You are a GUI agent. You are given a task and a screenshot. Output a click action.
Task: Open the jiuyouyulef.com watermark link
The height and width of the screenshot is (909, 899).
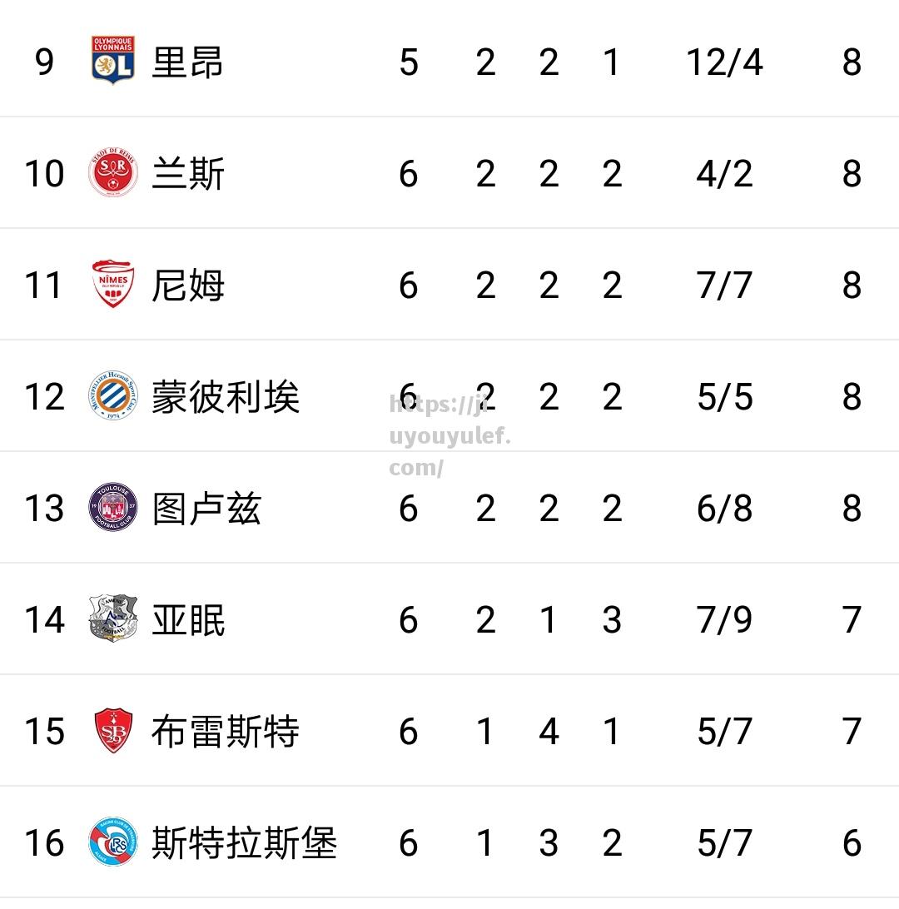pyautogui.click(x=449, y=435)
